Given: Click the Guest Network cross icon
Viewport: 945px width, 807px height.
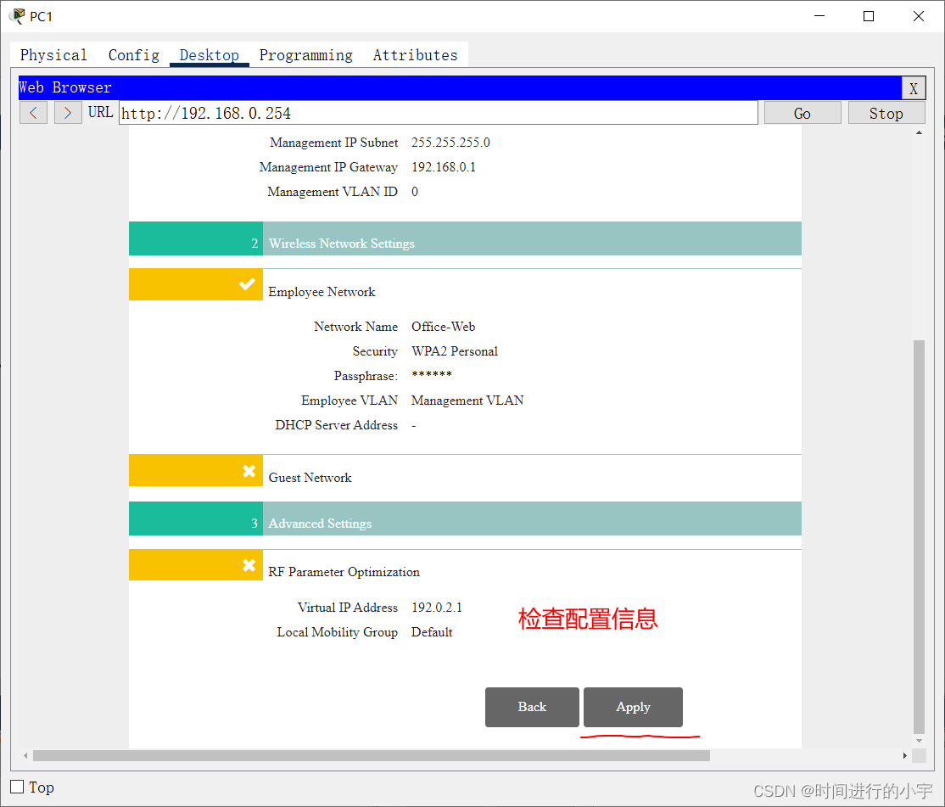Looking at the screenshot, I should pyautogui.click(x=249, y=471).
